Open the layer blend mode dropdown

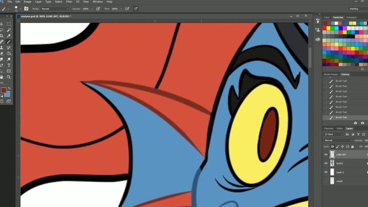click(339, 140)
